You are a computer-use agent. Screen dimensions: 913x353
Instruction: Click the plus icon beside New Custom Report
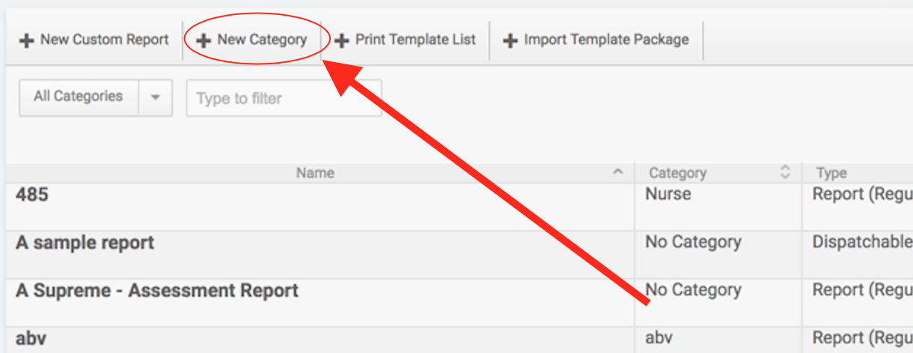27,40
